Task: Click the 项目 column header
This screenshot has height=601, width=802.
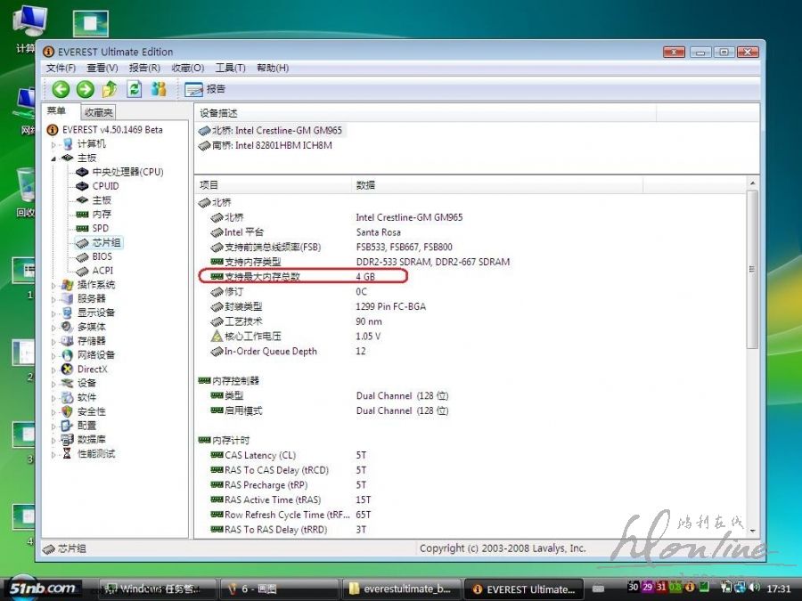Action: tap(274, 185)
